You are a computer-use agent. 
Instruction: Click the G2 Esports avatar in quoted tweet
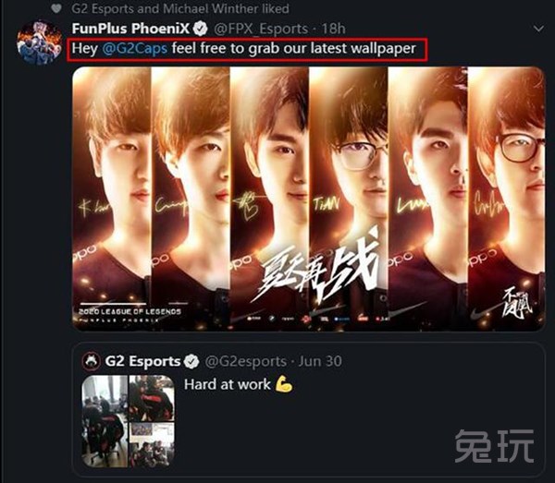[91, 361]
